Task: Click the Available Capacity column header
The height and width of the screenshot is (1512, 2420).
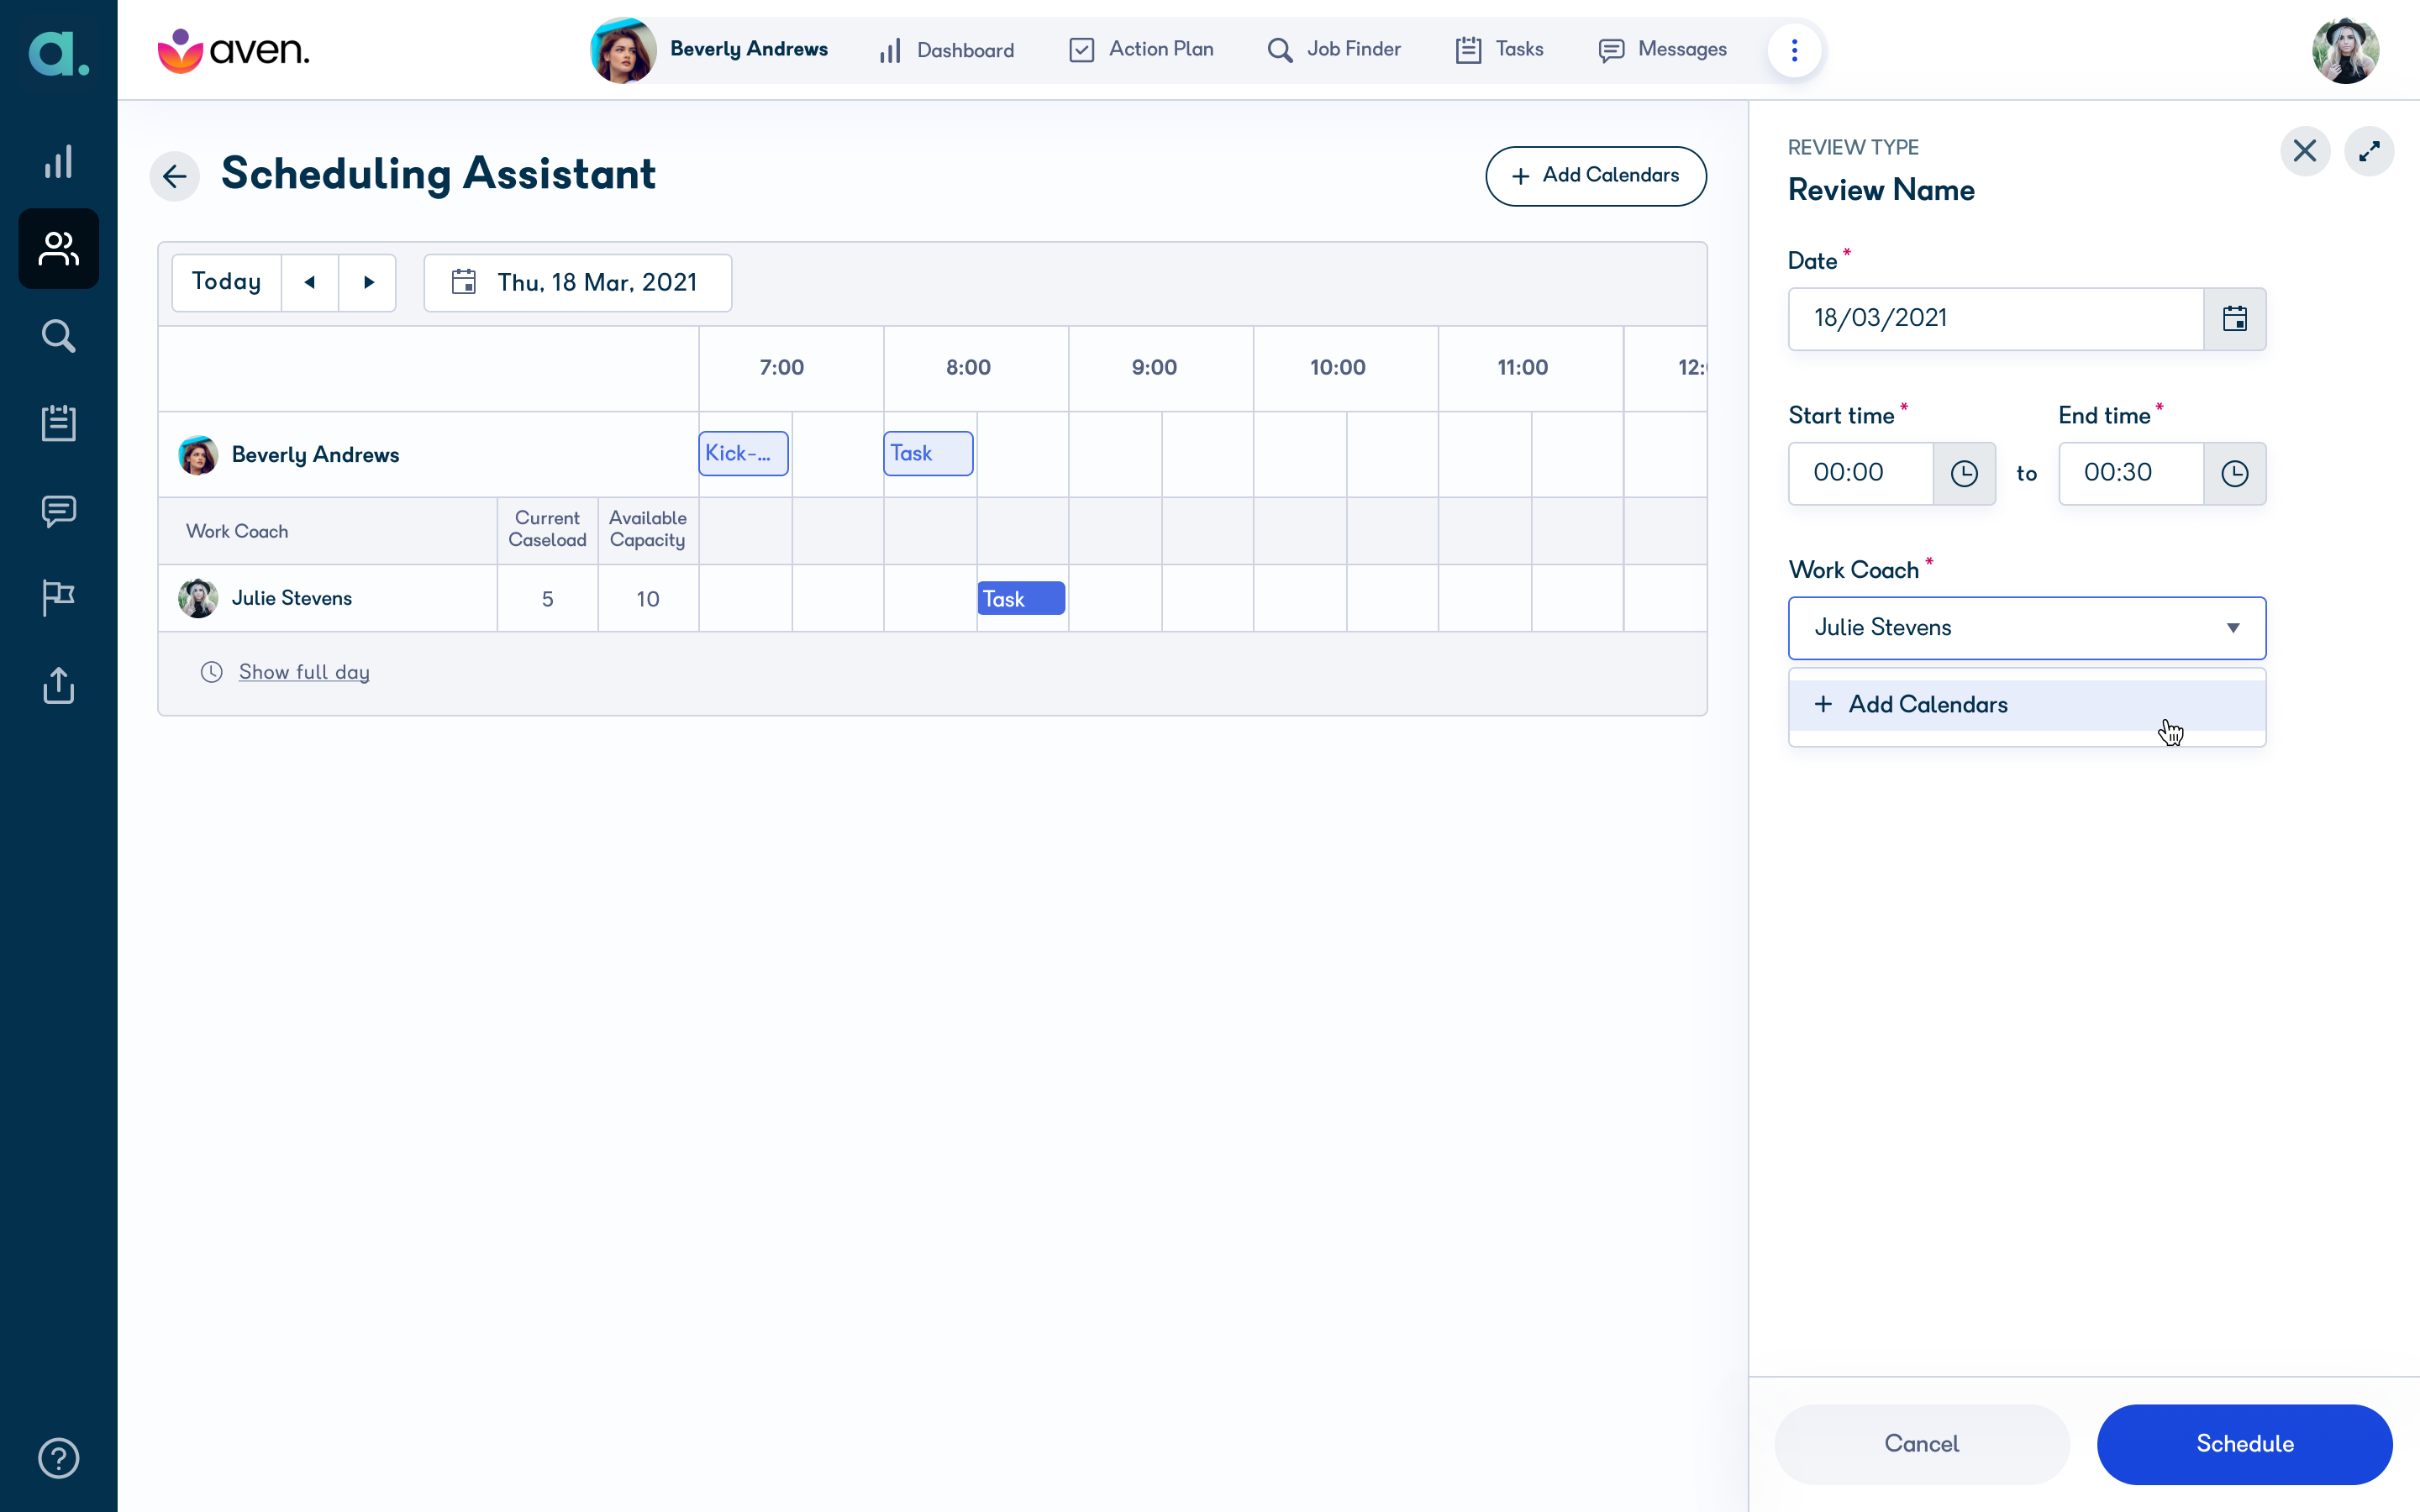Action: click(x=648, y=529)
